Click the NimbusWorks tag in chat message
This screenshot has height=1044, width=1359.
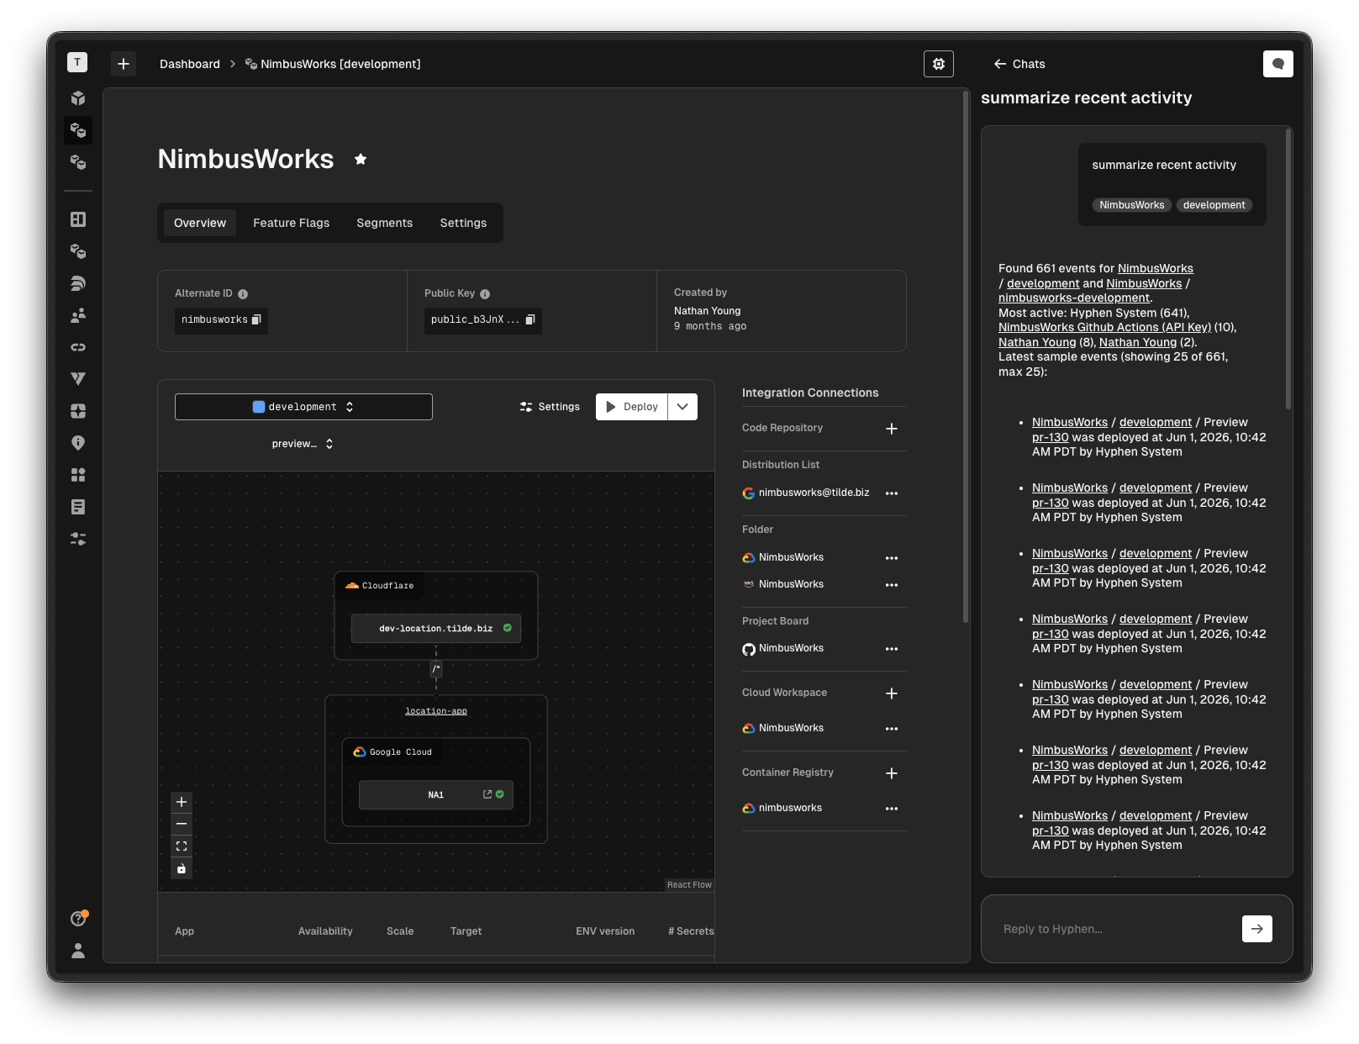coord(1132,205)
